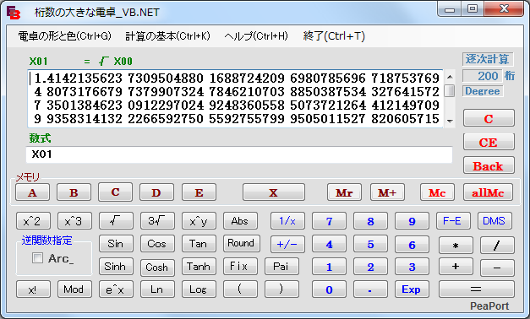Click the Abs button
530x319 pixels.
tap(240, 221)
